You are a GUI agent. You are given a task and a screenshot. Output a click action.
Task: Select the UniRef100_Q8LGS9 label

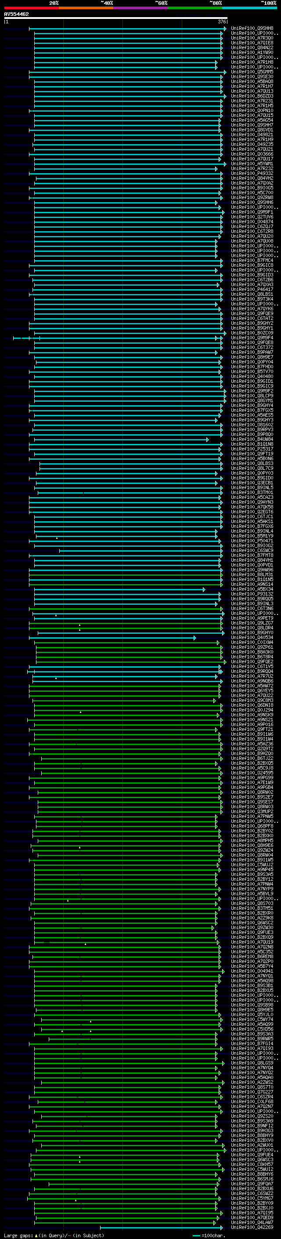[x=252, y=1064]
